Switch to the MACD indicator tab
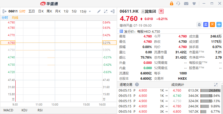This screenshot has width=223, height=114. point(8,110)
